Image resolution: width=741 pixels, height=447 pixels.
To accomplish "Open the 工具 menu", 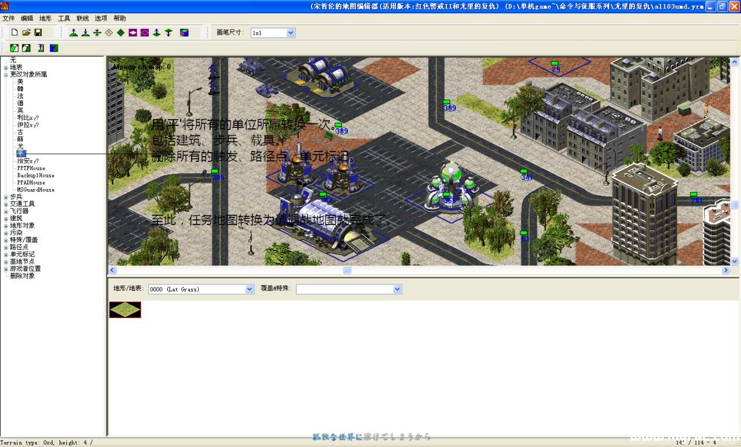I will tap(64, 19).
